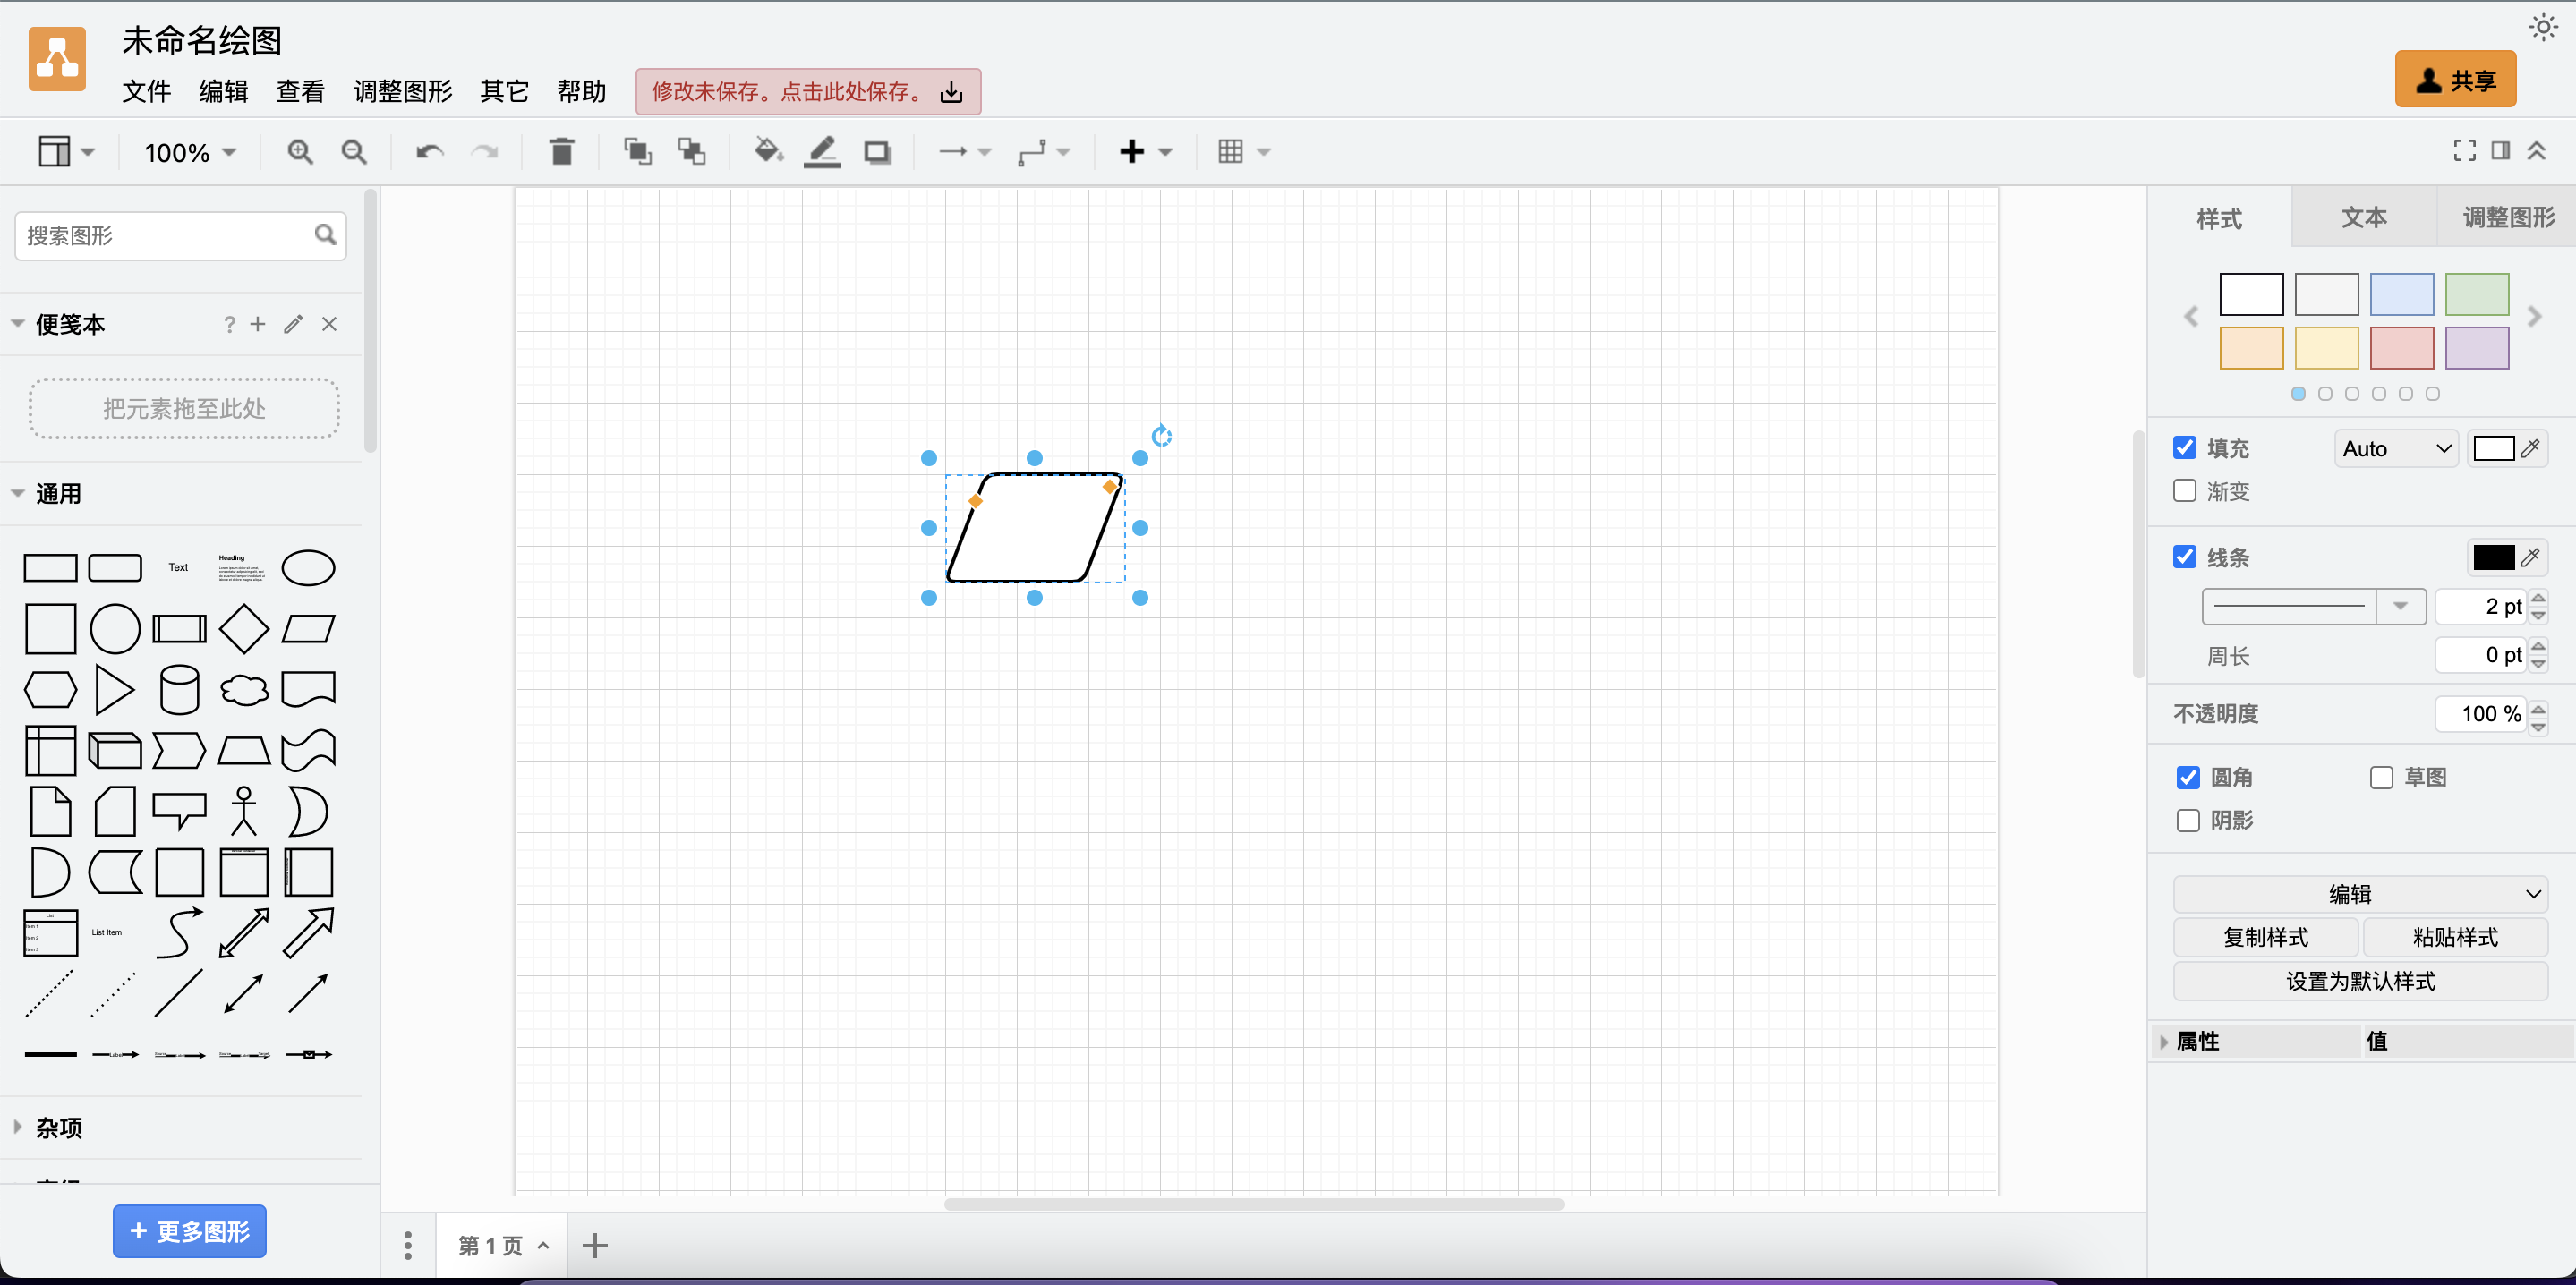The width and height of the screenshot is (2576, 1285).
Task: Open the 调整图形 menu in menu bar
Action: (x=402, y=91)
